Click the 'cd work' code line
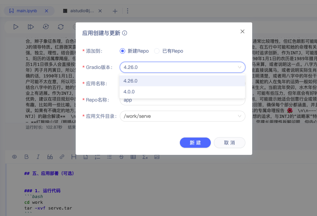This screenshot has height=216, width=317. point(34,202)
